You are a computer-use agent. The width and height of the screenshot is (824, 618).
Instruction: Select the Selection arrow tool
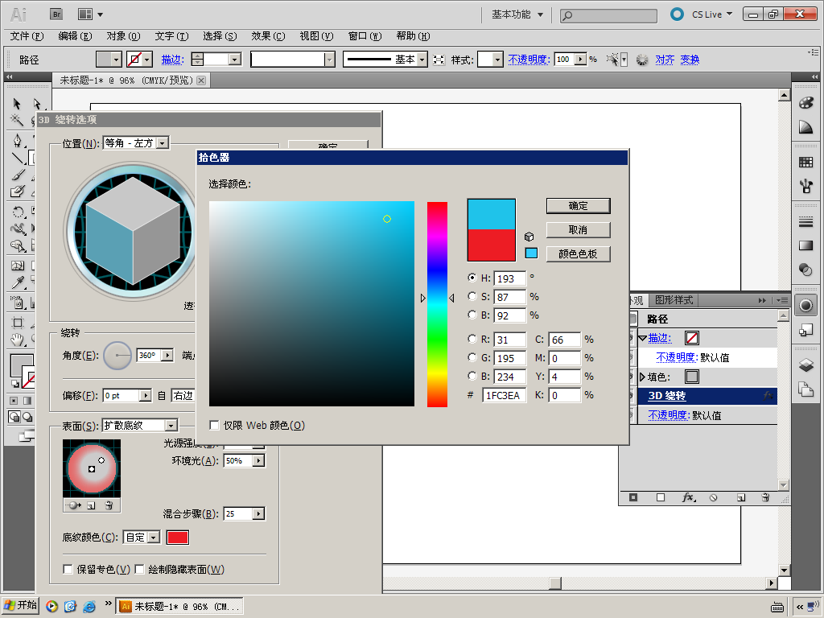[x=17, y=104]
